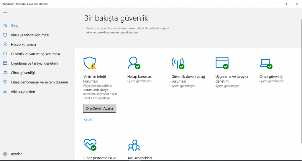Viewport: 302px width, 161px height.
Task: Click the Fidye yazılımı saldırısı description text
Action: (x=100, y=92)
